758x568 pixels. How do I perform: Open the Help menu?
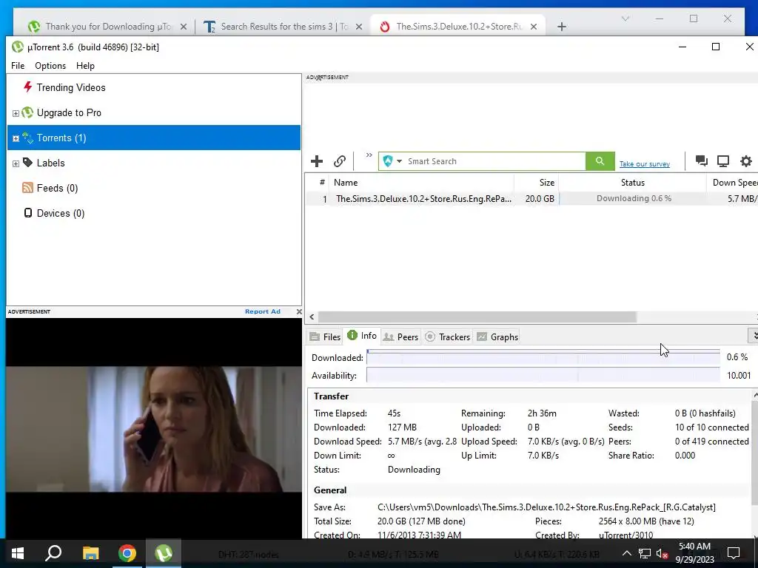coord(86,66)
